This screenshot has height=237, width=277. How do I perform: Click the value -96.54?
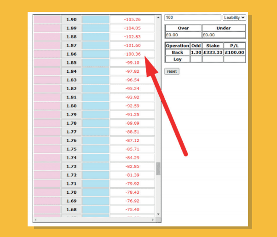[133, 80]
